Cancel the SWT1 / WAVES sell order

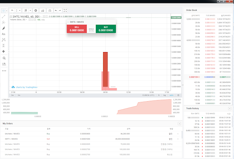(178, 139)
